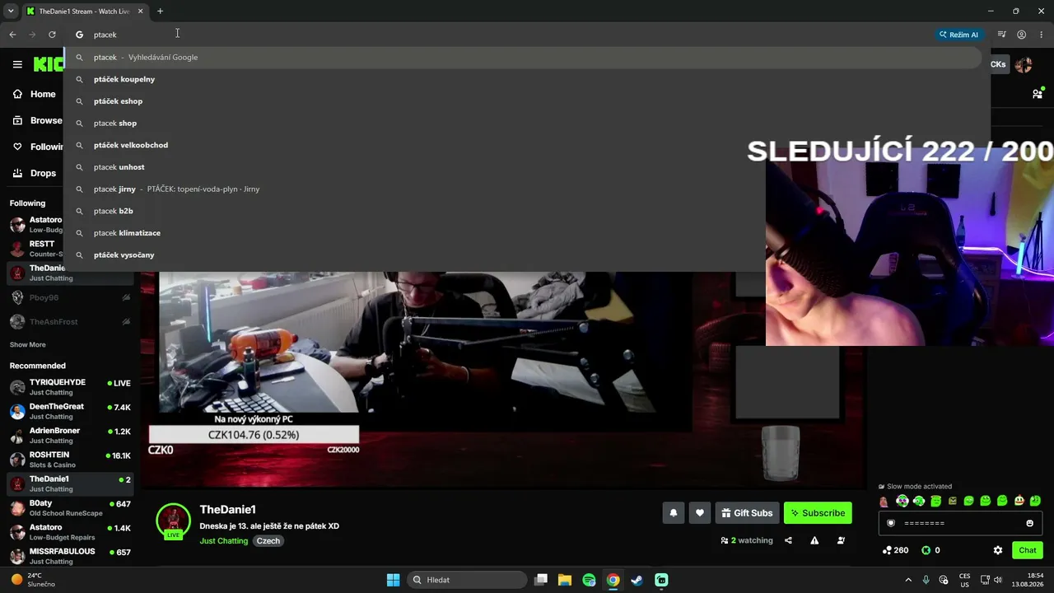The image size is (1054, 593).
Task: Open Windows Start menu
Action: click(x=393, y=580)
